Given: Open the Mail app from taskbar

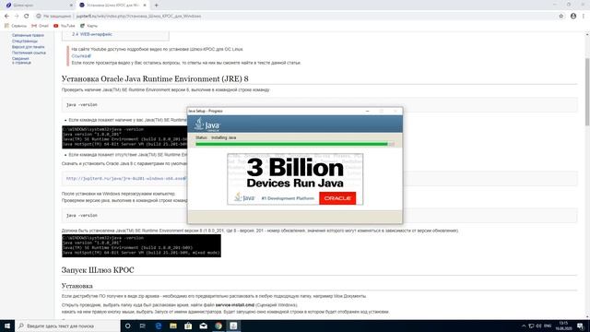Looking at the screenshot, I should [203, 326].
